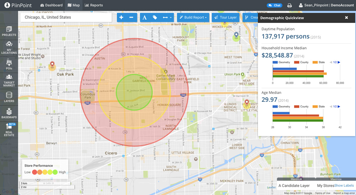Open My Locations from the sidebar
This screenshot has width=356, height=195.
tap(9, 48)
